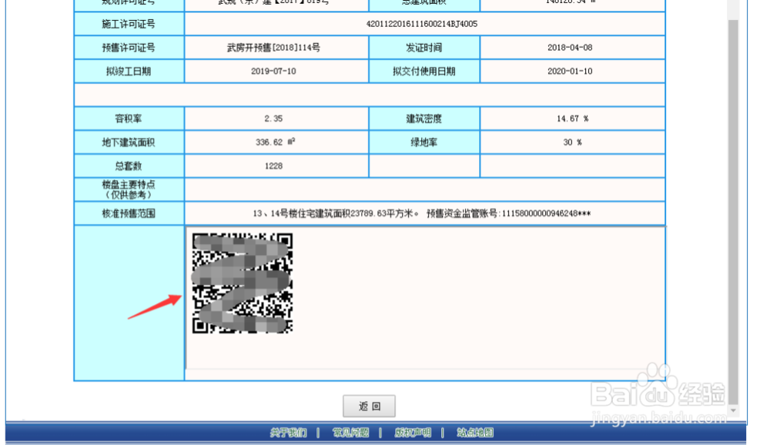Select presale permit value 武房开预售[2018]114号
The width and height of the screenshot is (770, 445).
273,48
